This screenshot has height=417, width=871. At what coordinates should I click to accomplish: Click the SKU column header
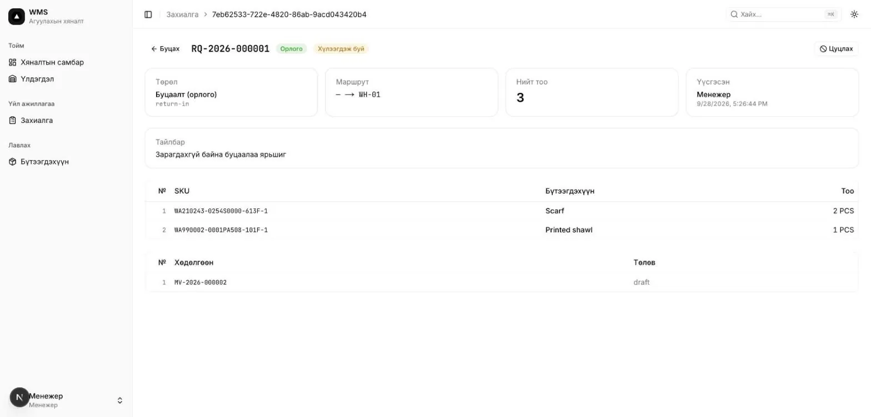182,191
